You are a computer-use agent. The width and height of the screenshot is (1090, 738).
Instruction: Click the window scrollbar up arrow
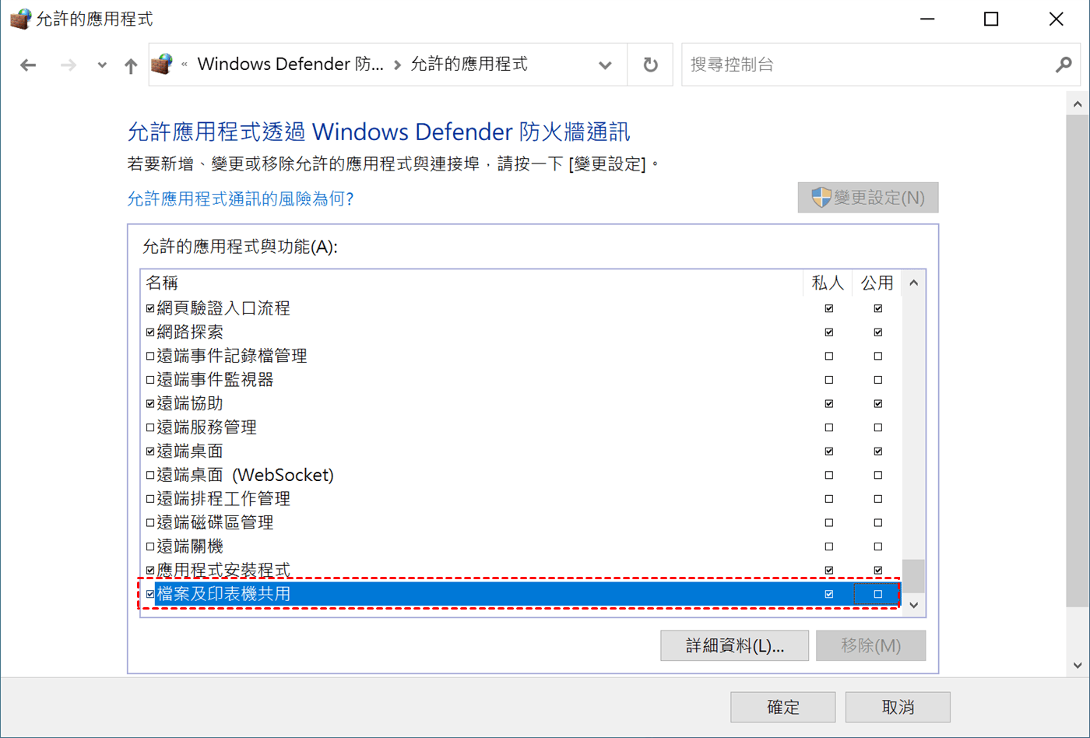tap(1078, 104)
